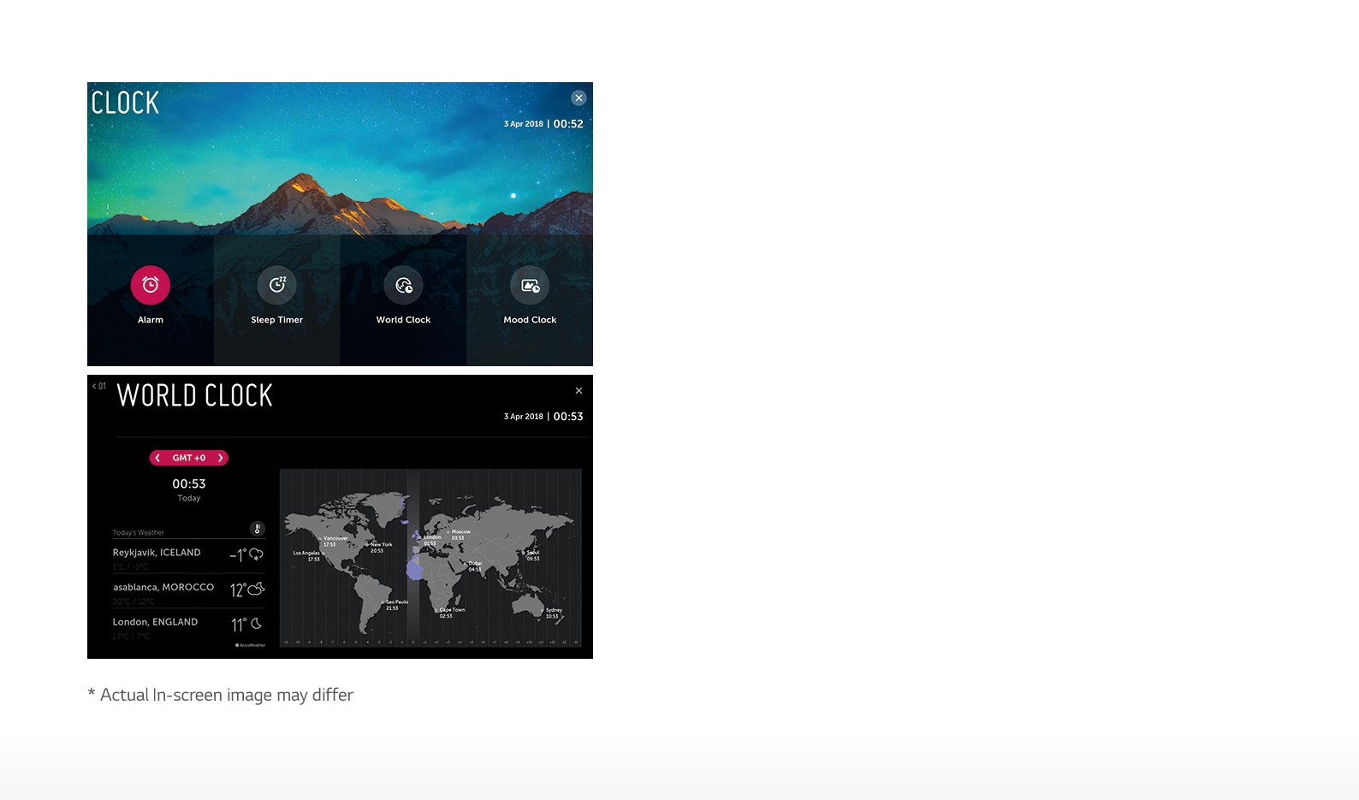Click the Vancouver marker on the map
The height and width of the screenshot is (800, 1359).
(320, 538)
